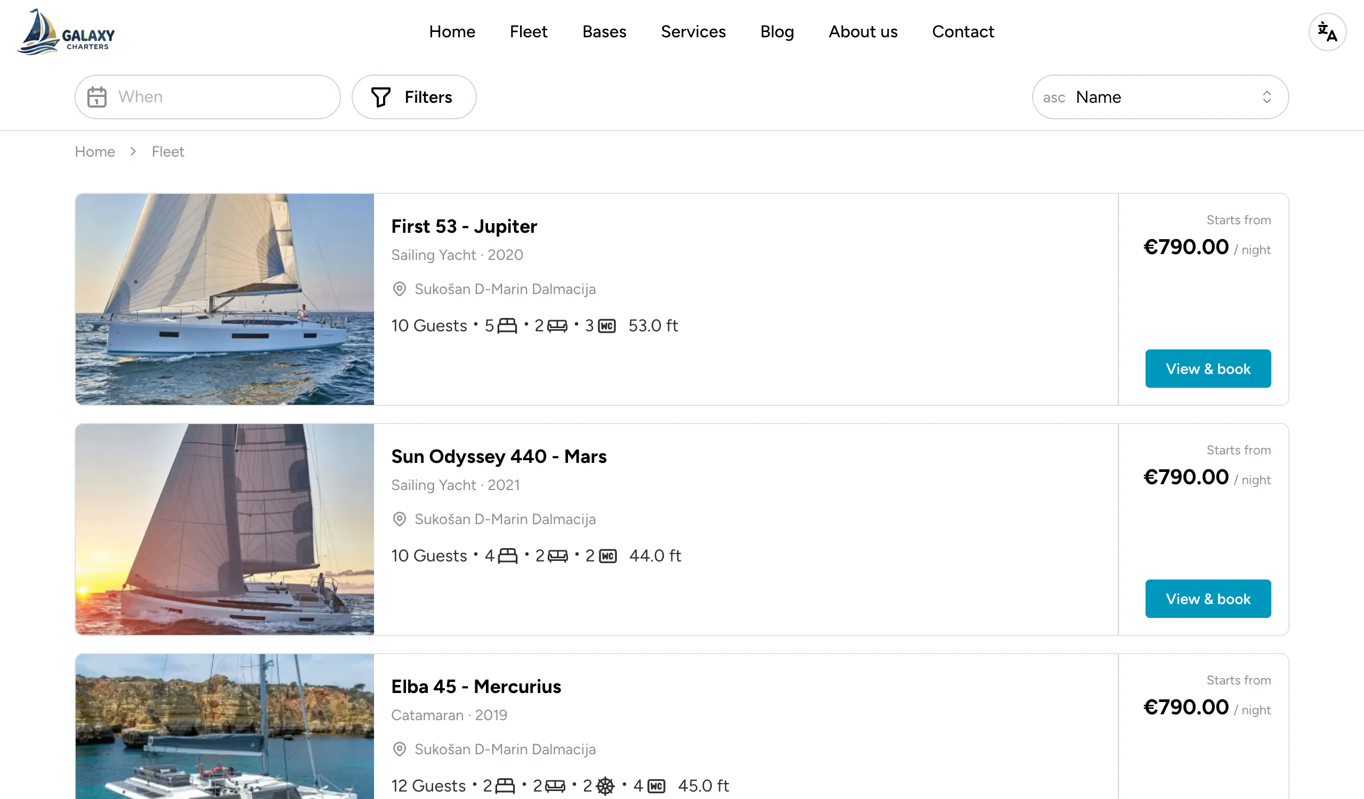The height and width of the screenshot is (799, 1364).
Task: Click location pin icon for First 53 - Jupiter
Action: click(400, 289)
